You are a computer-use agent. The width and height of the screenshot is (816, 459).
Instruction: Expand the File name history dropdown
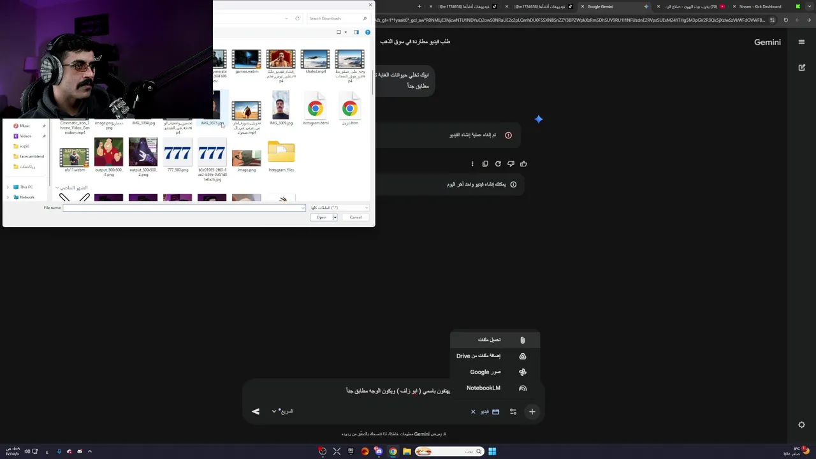coord(302,208)
